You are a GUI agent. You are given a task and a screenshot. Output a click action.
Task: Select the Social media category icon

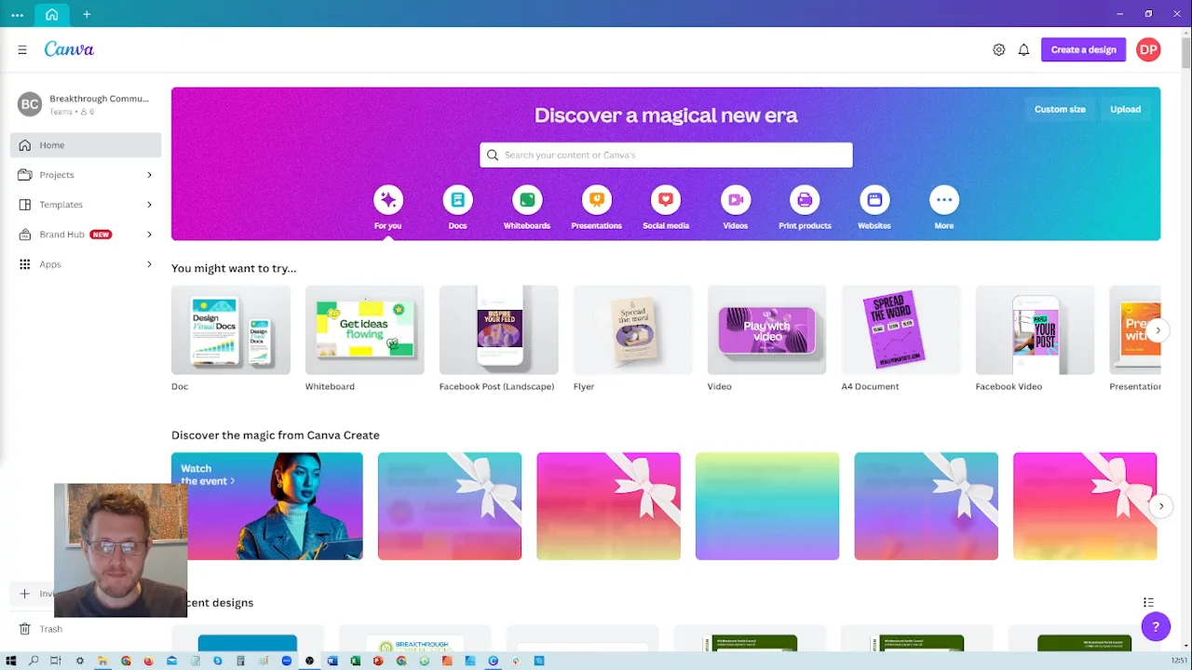[666, 199]
